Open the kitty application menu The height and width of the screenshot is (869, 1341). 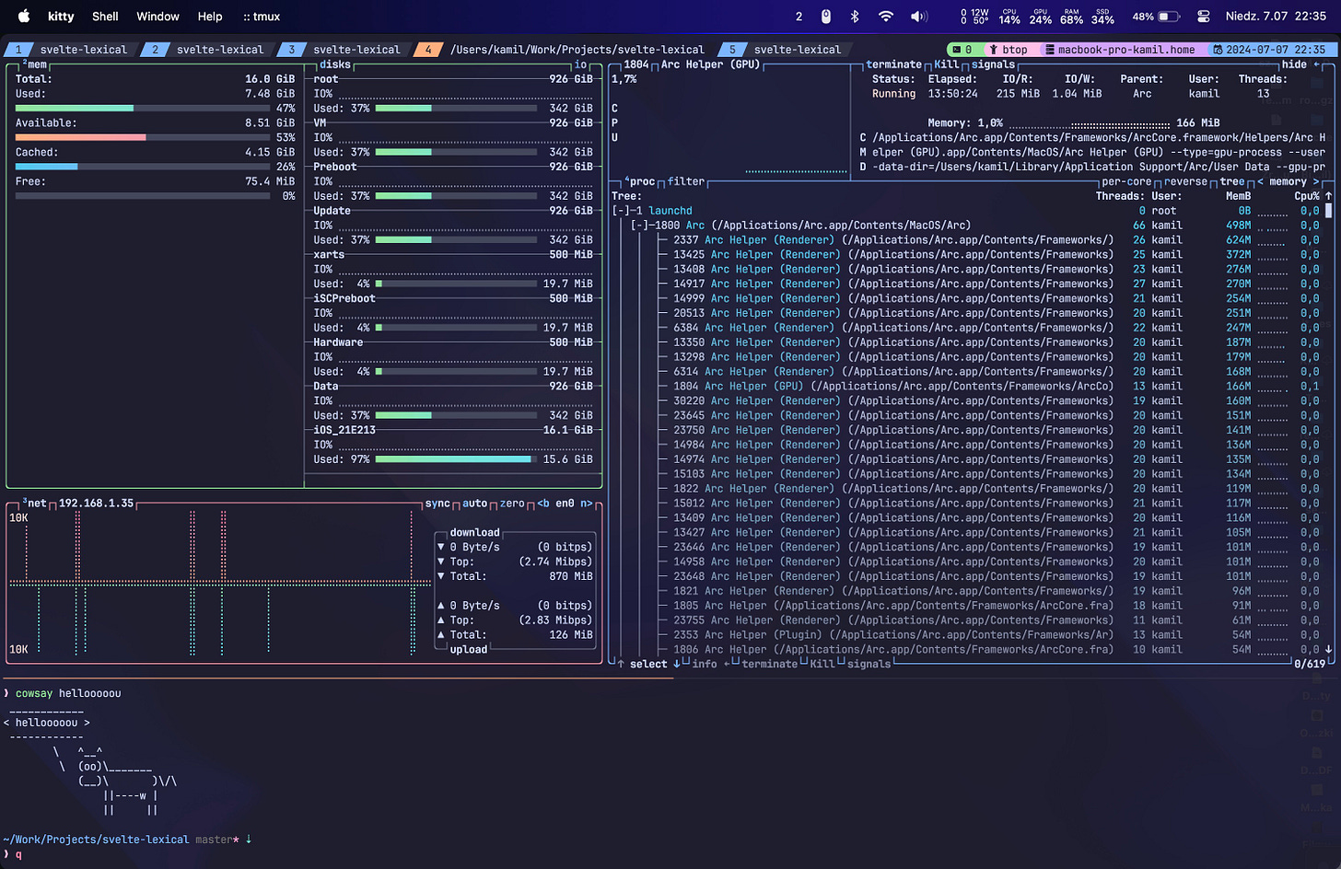[61, 17]
